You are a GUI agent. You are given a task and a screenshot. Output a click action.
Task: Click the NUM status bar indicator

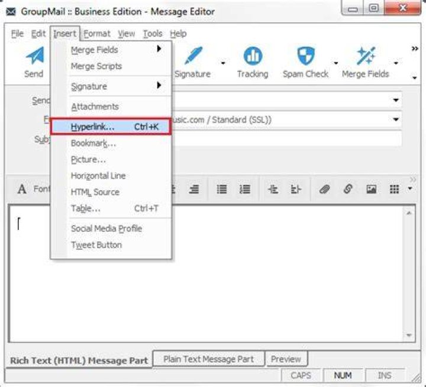point(343,375)
